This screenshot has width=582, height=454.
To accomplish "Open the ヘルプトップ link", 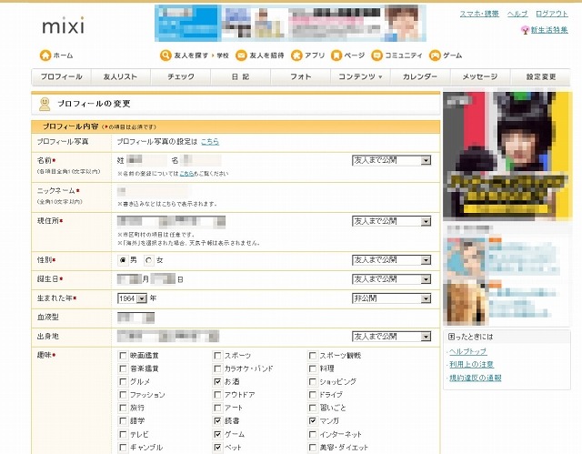I will (x=467, y=351).
